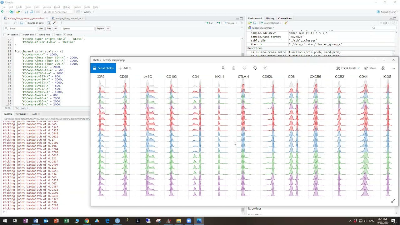Toggle the Regex checkbox
400x225 pixels.
(53, 35)
